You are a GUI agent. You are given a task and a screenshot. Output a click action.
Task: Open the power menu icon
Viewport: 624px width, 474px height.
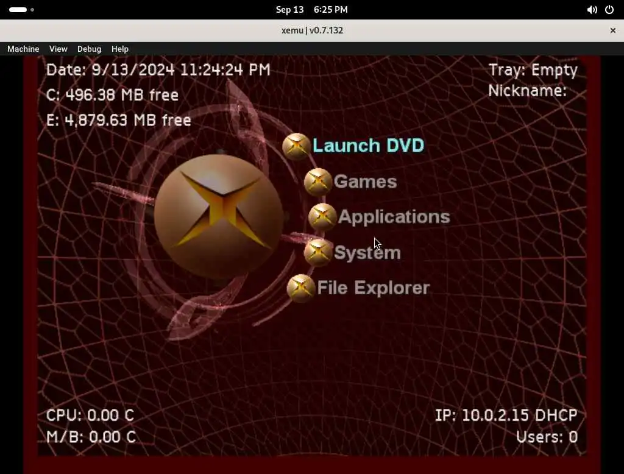coord(609,10)
